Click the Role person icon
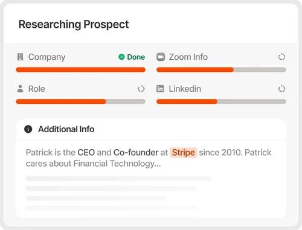Viewport: 302px width, 230px height. pos(20,89)
